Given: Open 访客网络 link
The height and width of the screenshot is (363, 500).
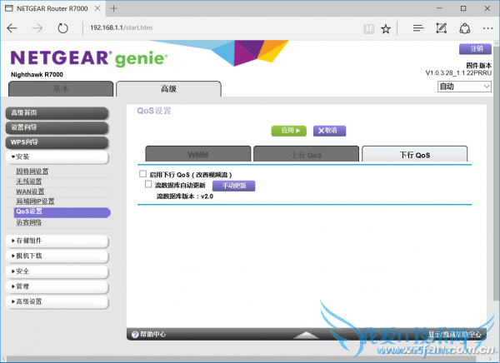Looking at the screenshot, I should click(29, 222).
